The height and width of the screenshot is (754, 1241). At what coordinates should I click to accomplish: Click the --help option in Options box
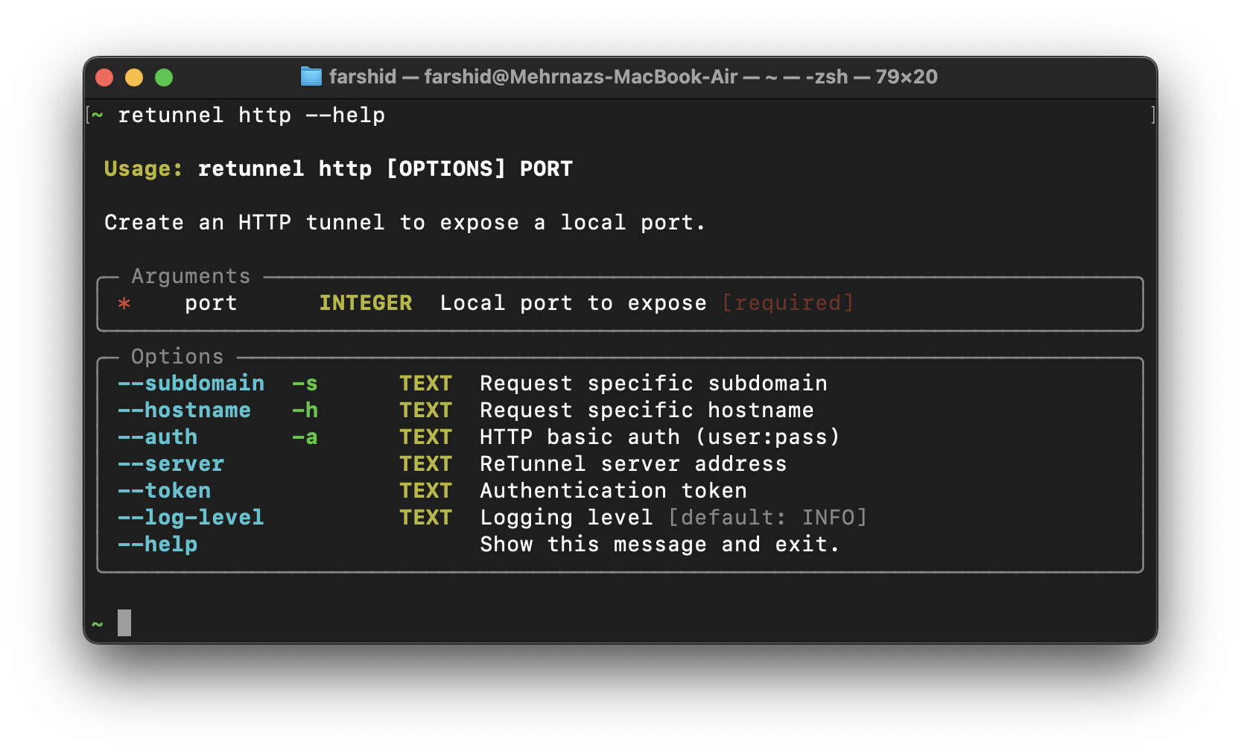coord(157,545)
